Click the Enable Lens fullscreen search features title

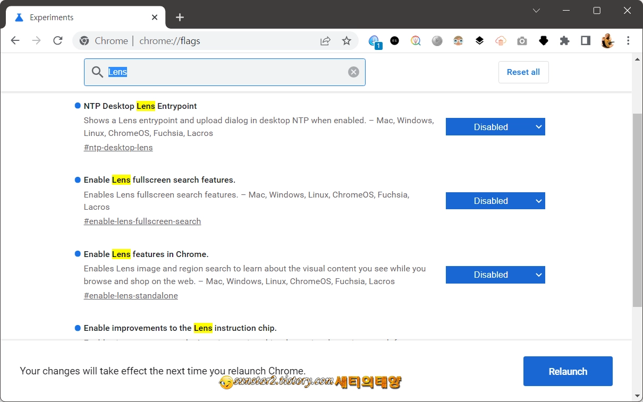click(x=159, y=180)
